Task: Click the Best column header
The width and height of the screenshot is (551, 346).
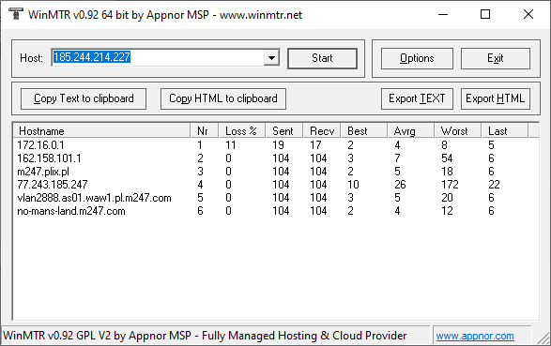Action: click(363, 131)
